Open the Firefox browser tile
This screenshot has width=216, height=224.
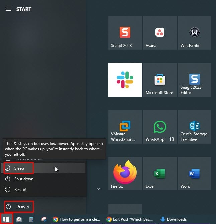point(125,174)
